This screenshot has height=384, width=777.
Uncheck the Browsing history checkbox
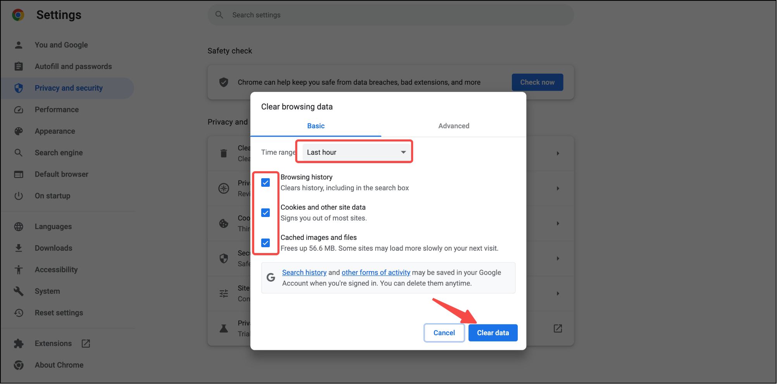coord(265,183)
